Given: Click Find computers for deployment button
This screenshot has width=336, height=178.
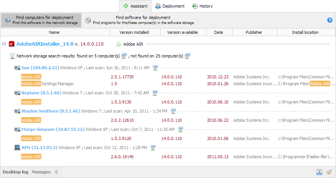Looking at the screenshot, I should point(41,20).
